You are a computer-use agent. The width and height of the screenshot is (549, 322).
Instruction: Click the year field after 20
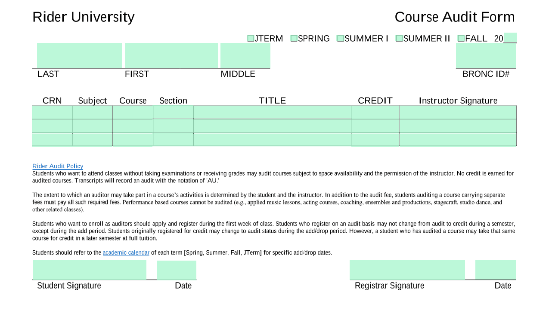click(x=510, y=38)
